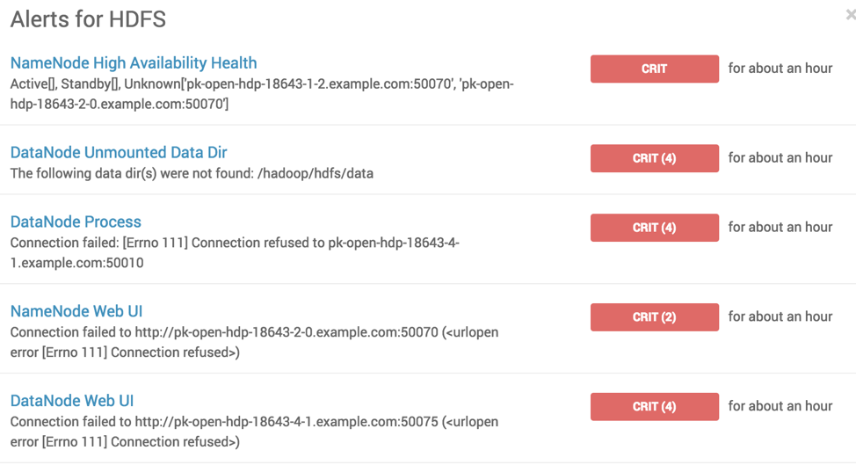Image resolution: width=856 pixels, height=465 pixels.
Task: Click CRIT (4) badge for DataNode Unmounted Data Dir
Action: coord(654,158)
